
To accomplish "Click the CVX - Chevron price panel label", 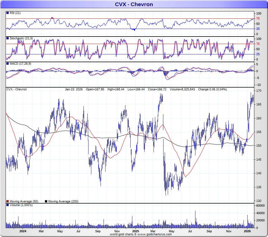I will (x=16, y=89).
